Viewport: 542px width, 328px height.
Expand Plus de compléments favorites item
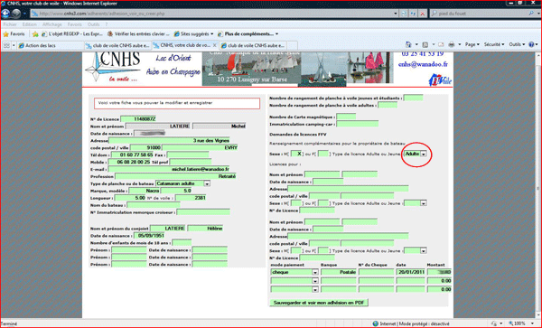point(248,33)
